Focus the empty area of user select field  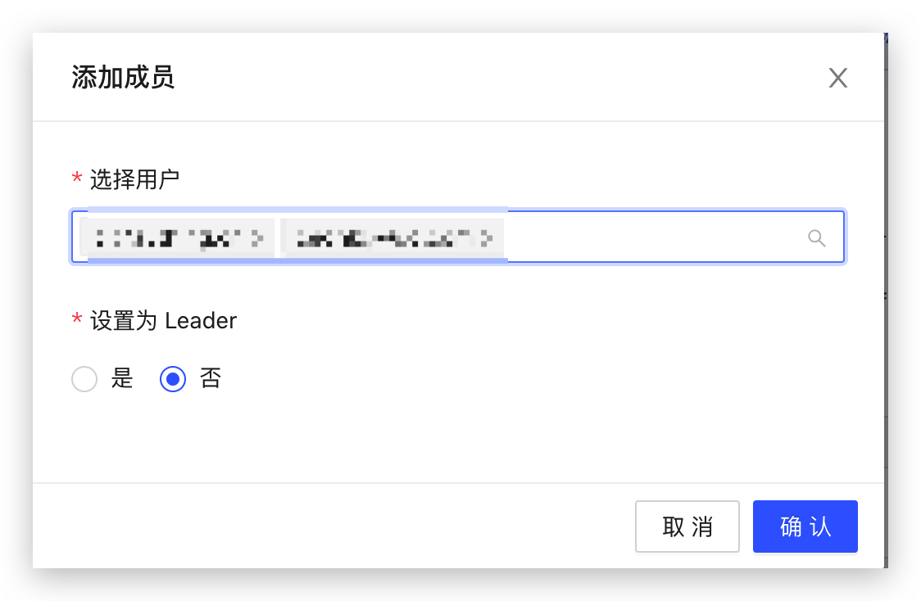click(652, 237)
